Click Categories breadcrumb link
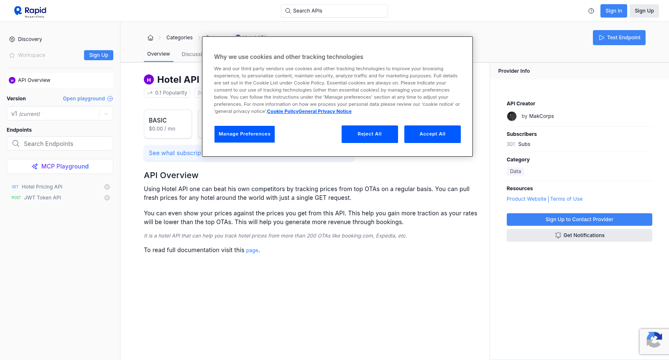 coord(179,38)
